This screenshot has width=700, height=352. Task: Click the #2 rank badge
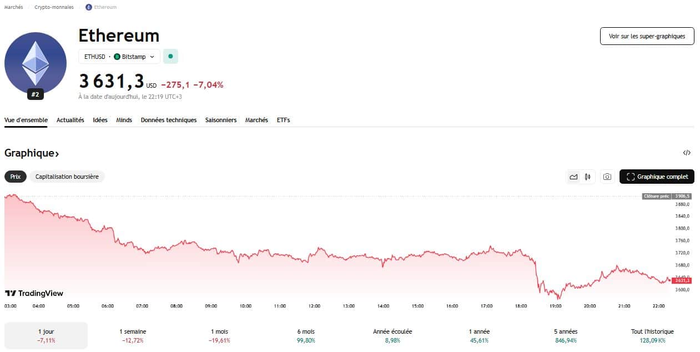(x=35, y=94)
